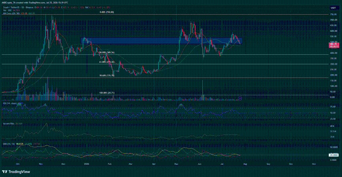
Task: Open the USDT currency selector on the price axis
Action: pyautogui.click(x=333, y=8)
